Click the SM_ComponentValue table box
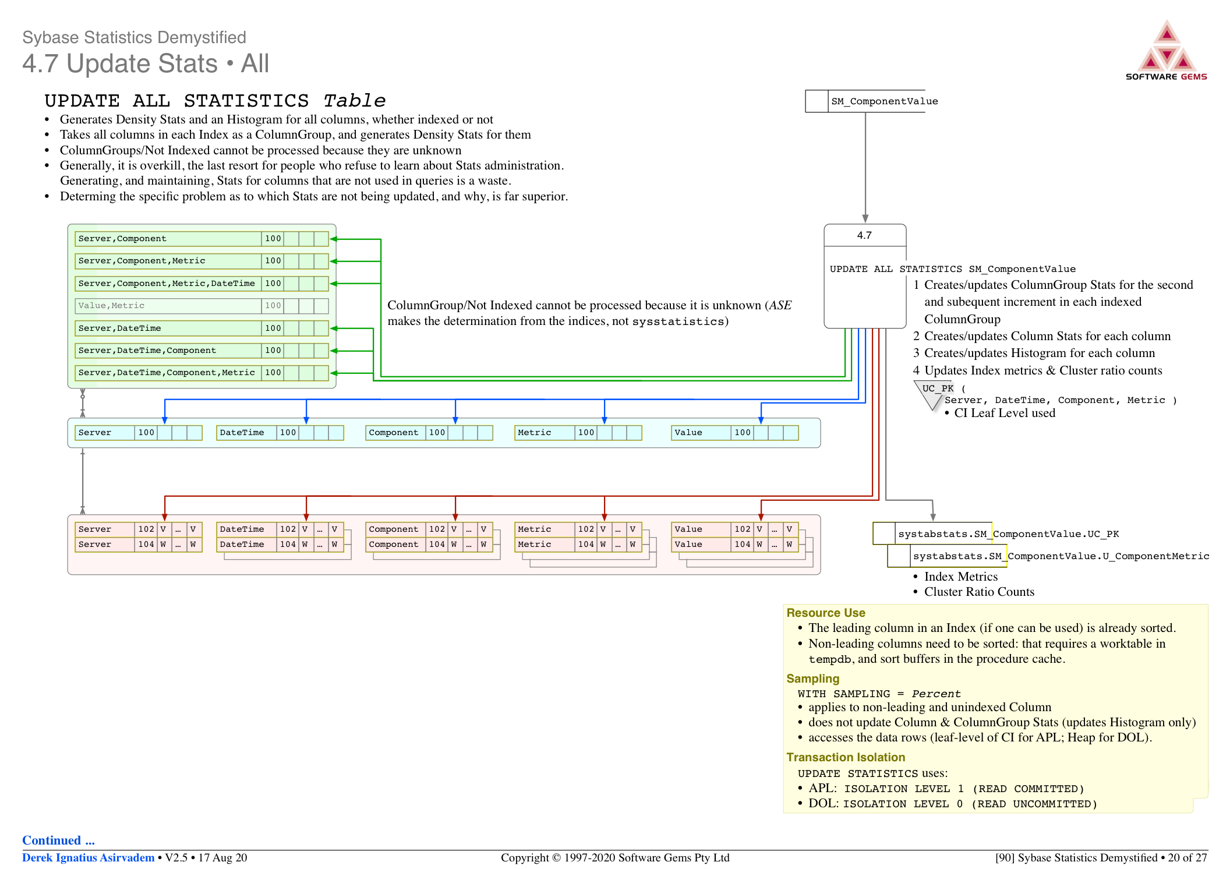Screen dimensions: 1230x869 [x=871, y=101]
